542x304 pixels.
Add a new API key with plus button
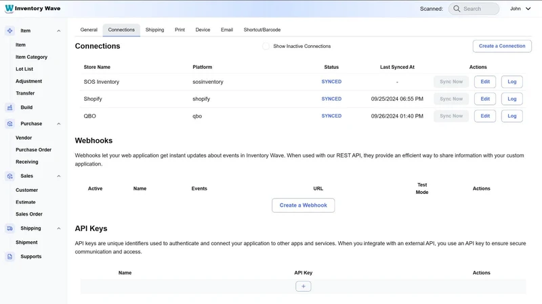303,286
